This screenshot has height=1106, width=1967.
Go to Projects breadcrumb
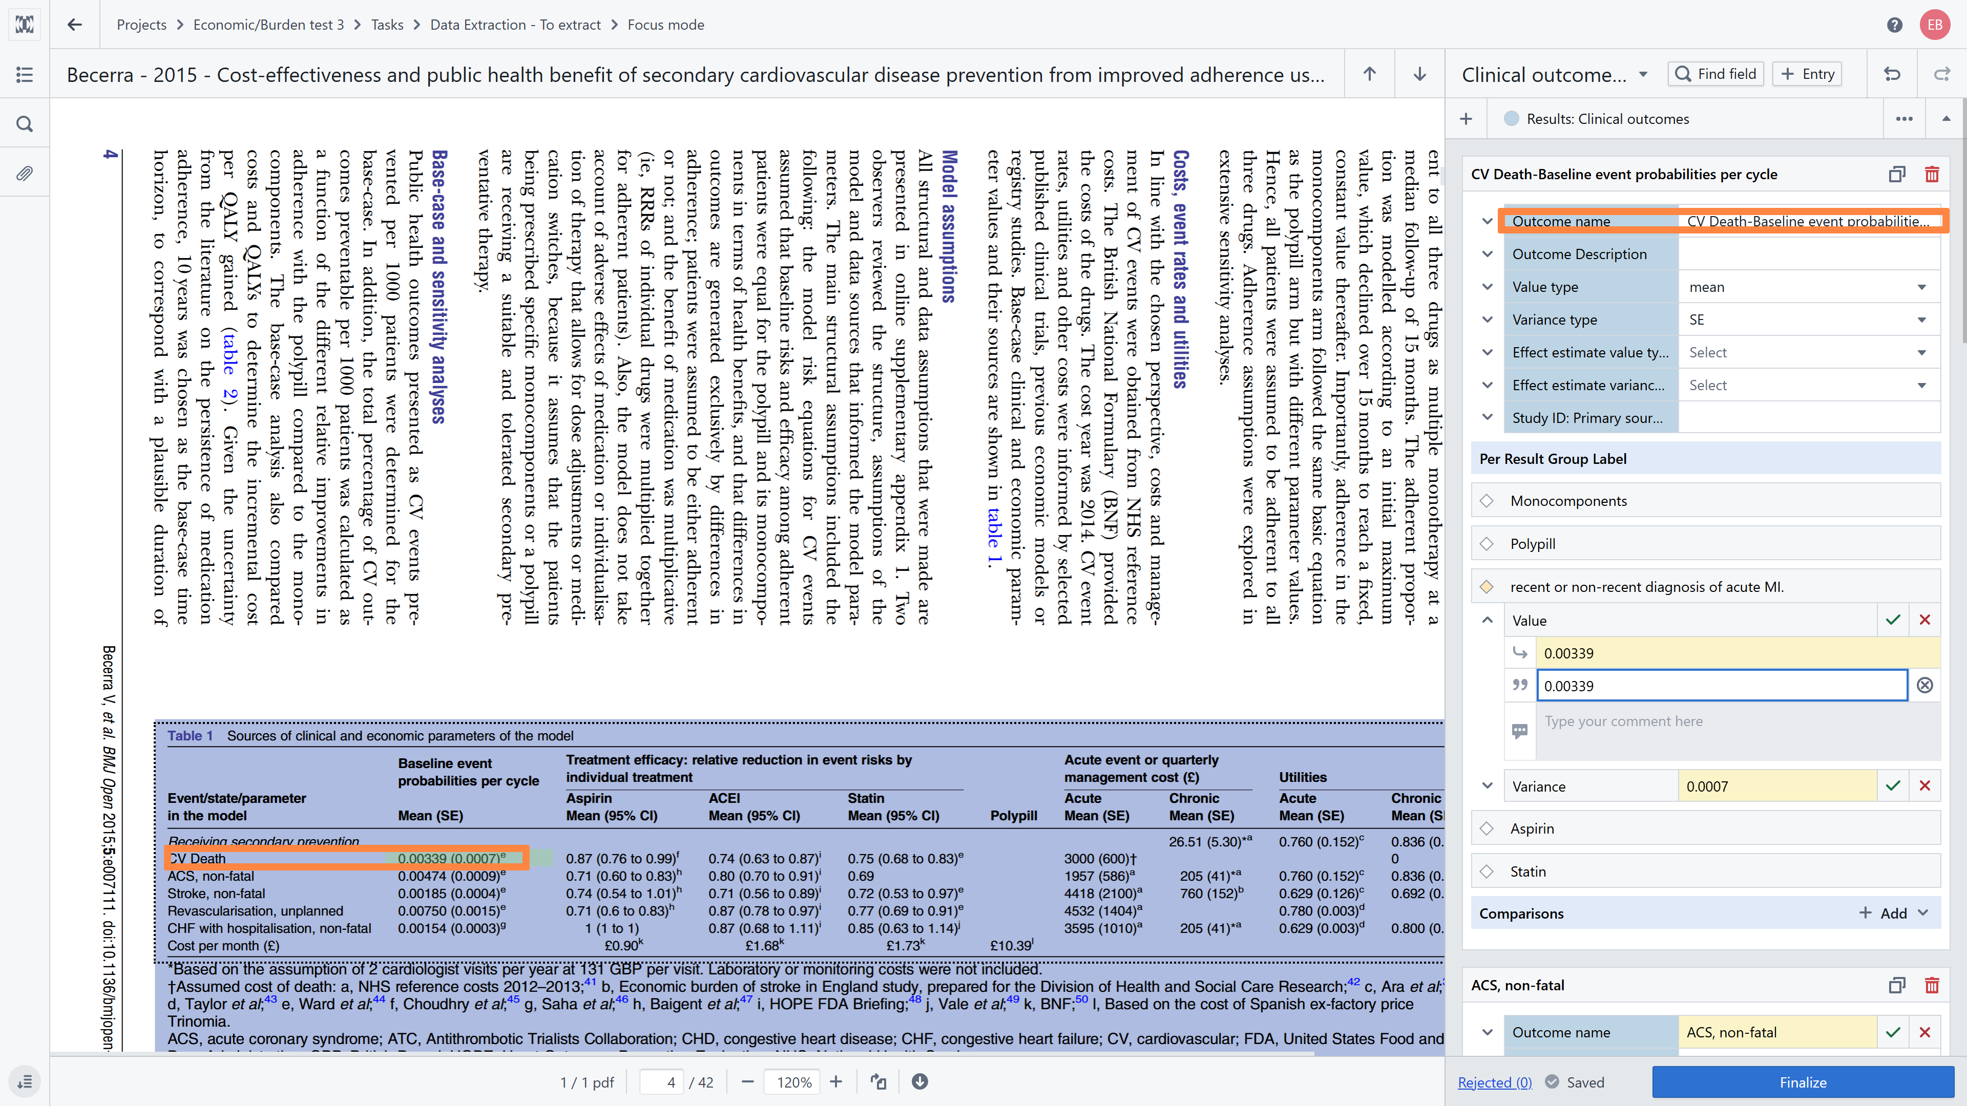coord(141,25)
